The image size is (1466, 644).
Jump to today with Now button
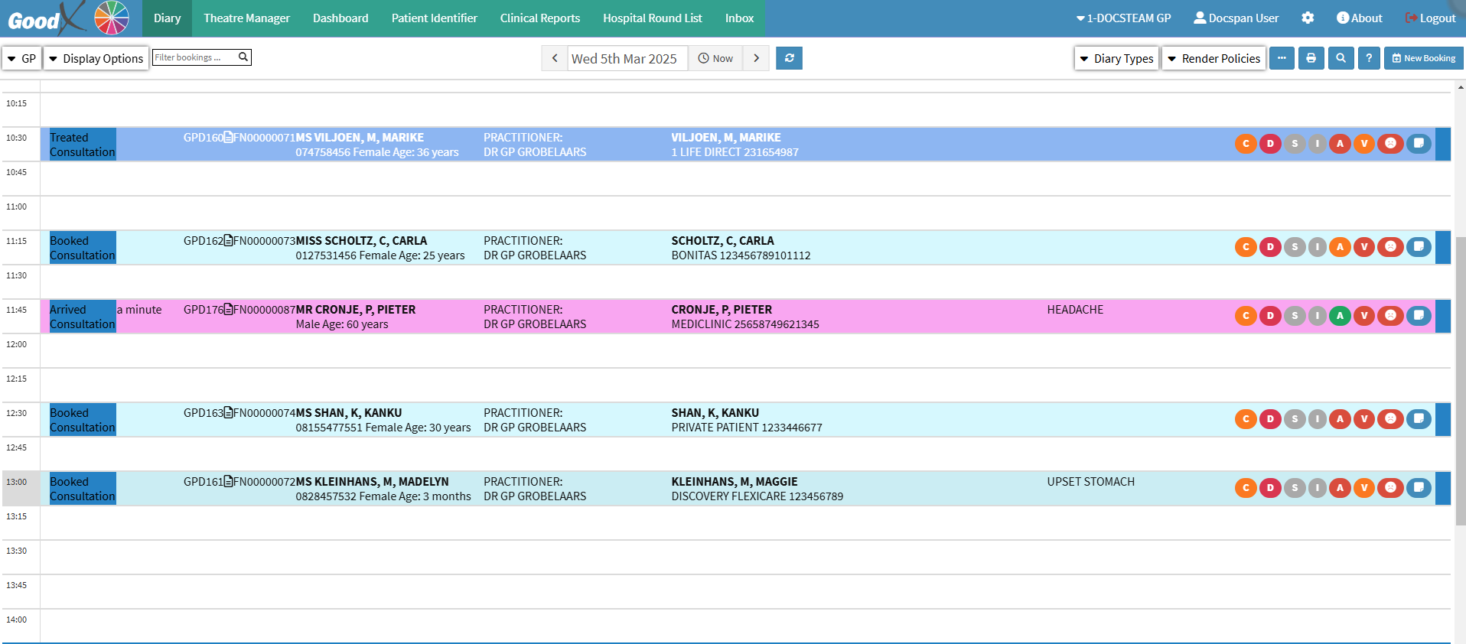click(715, 58)
